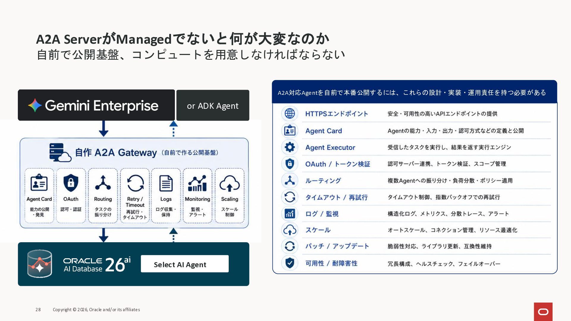
Task: Click the Logs document icon in gateway
Action: click(166, 183)
